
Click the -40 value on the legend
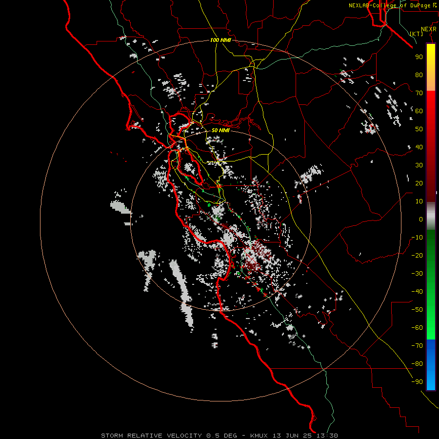417,292
